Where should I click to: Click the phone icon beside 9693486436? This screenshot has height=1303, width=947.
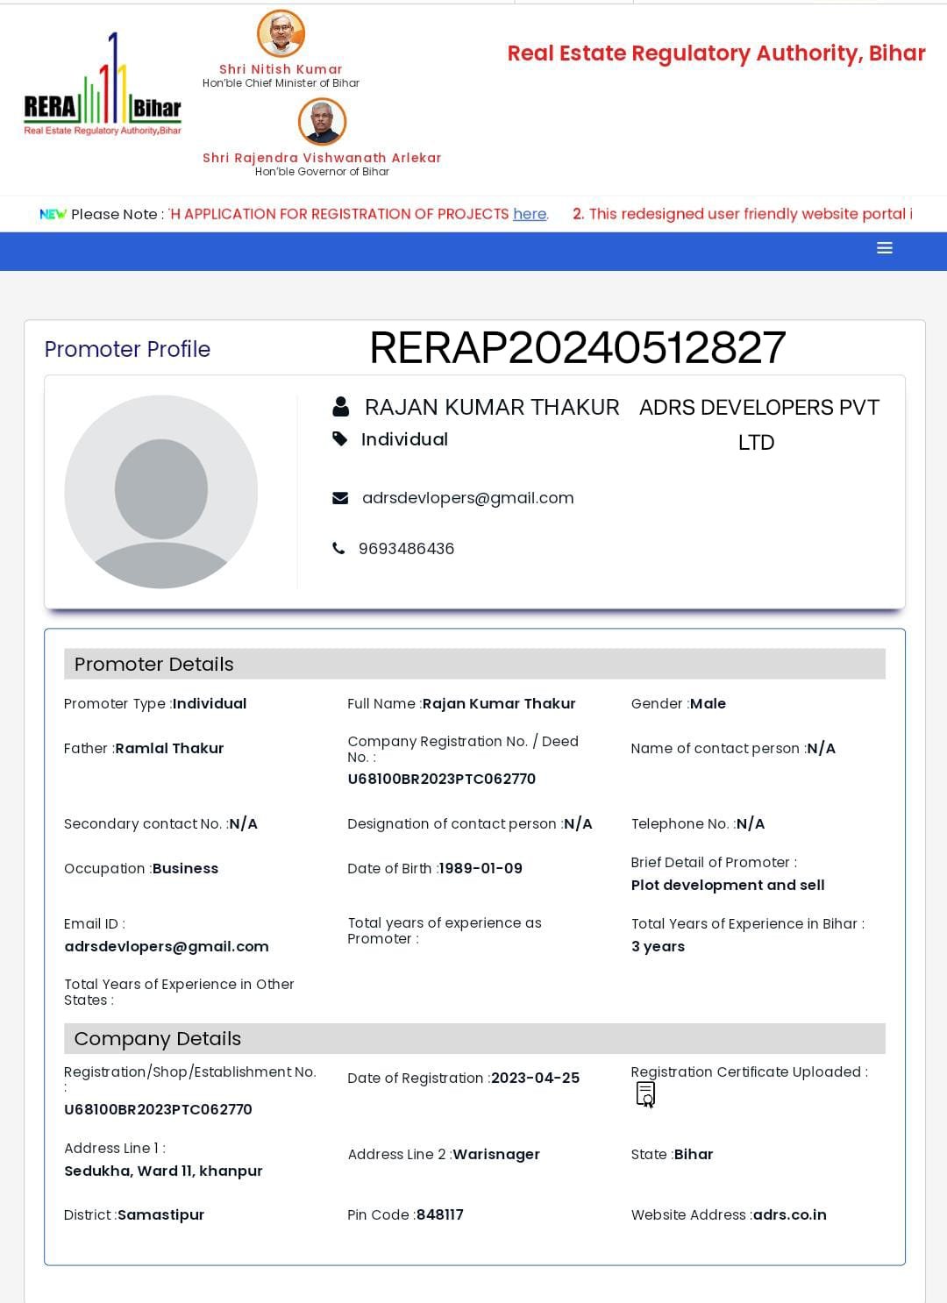pos(338,549)
